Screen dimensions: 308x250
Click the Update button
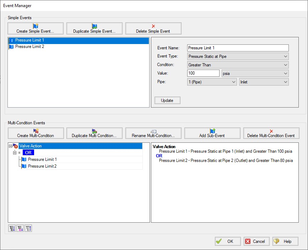[x=167, y=100]
